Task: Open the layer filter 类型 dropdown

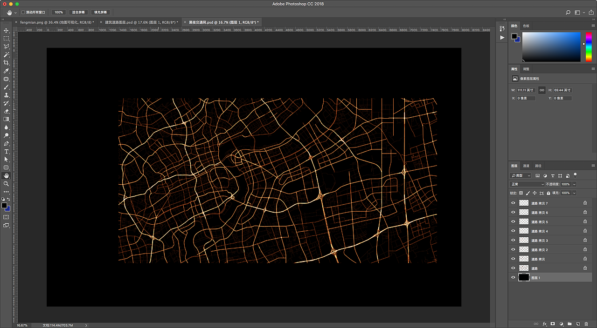Action: coord(521,176)
